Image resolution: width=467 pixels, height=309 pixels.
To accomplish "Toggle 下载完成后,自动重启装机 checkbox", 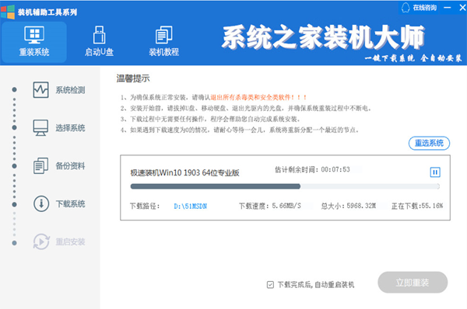I will pyautogui.click(x=270, y=285).
